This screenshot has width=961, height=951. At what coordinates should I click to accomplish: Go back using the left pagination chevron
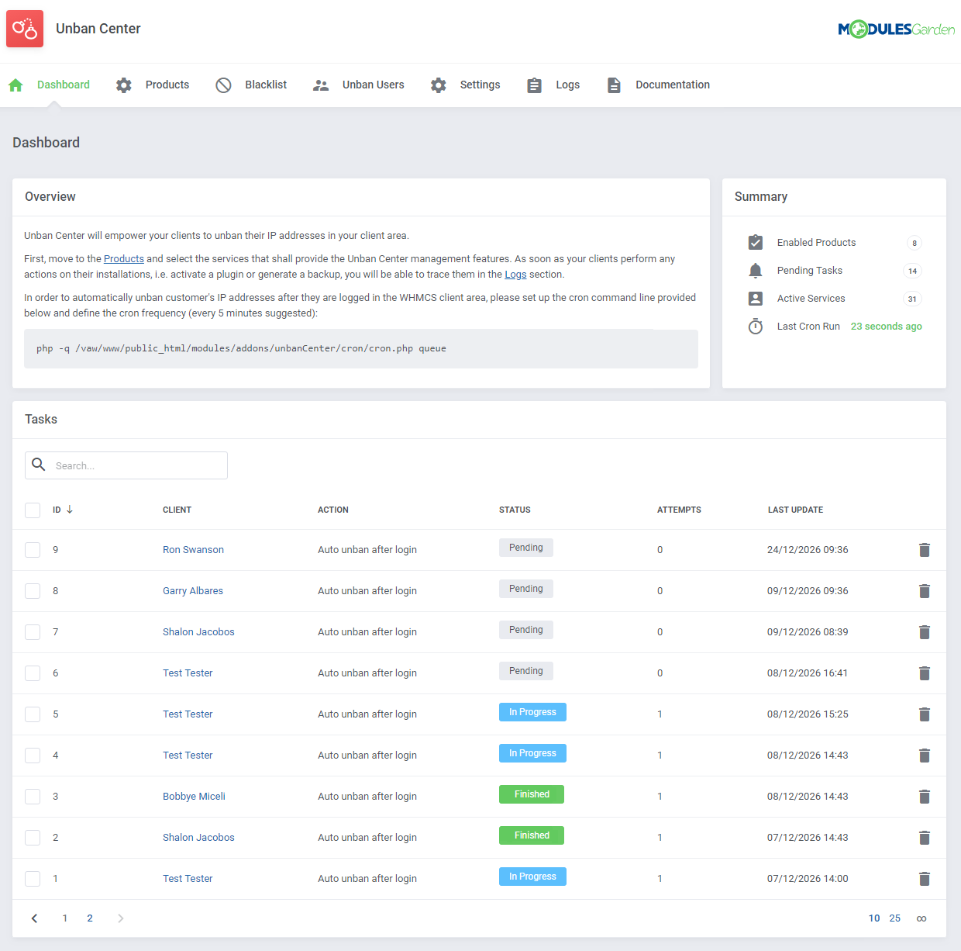[x=34, y=918]
